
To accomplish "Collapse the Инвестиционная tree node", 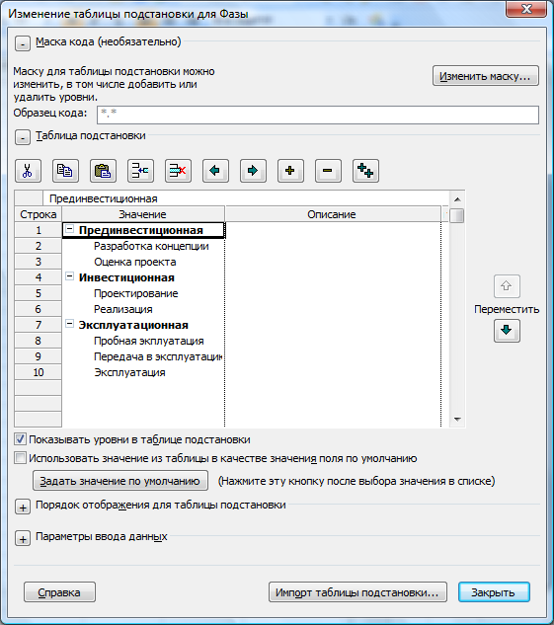I will pos(70,276).
